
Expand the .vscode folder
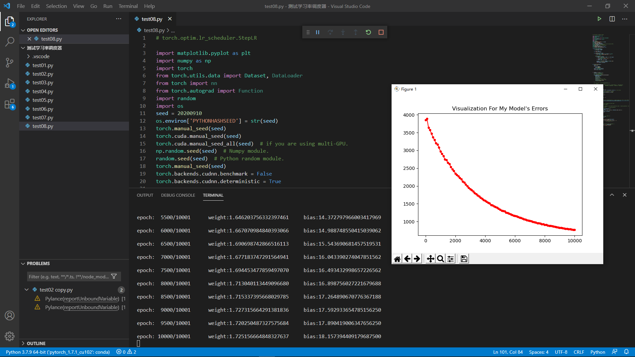tap(29, 56)
